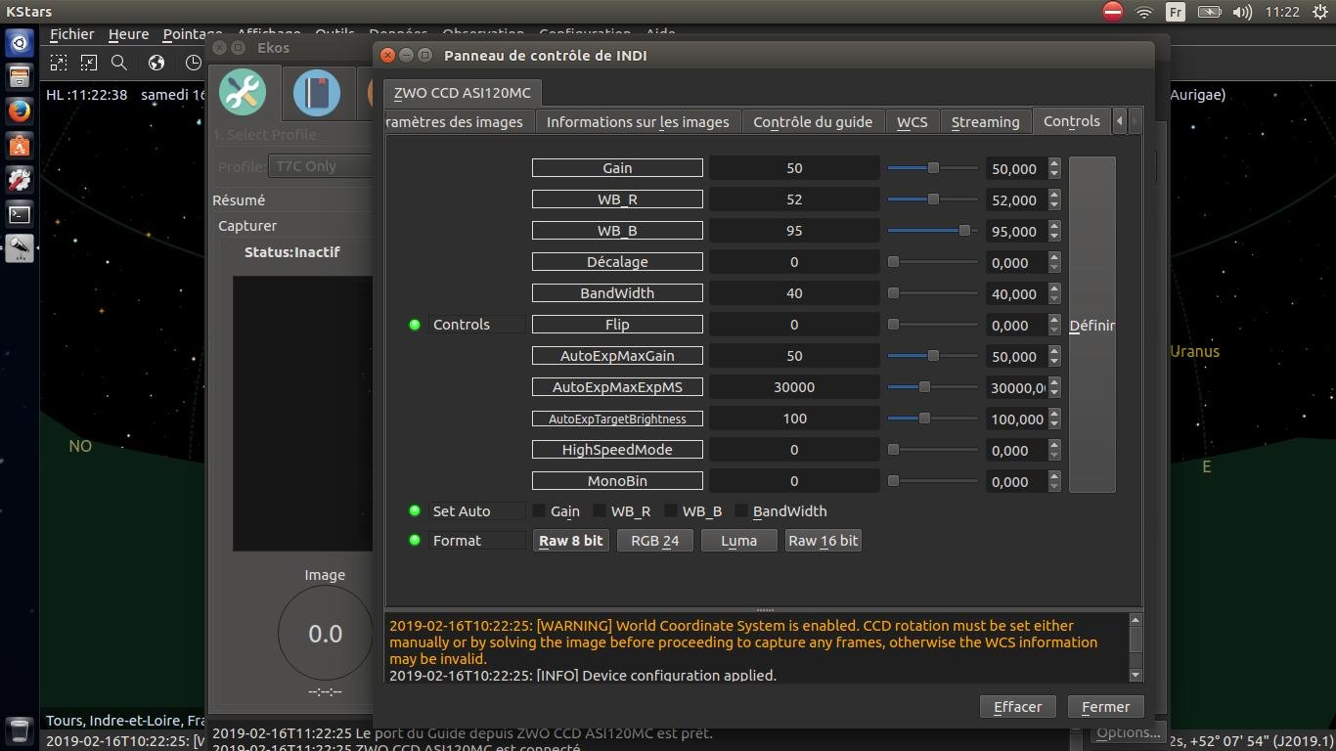Click the Flip value spinbox arrows
This screenshot has width=1336, height=751.
[1054, 325]
